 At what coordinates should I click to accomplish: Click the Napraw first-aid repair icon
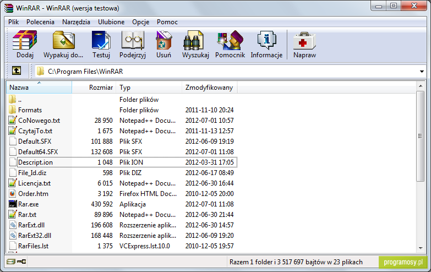304,41
